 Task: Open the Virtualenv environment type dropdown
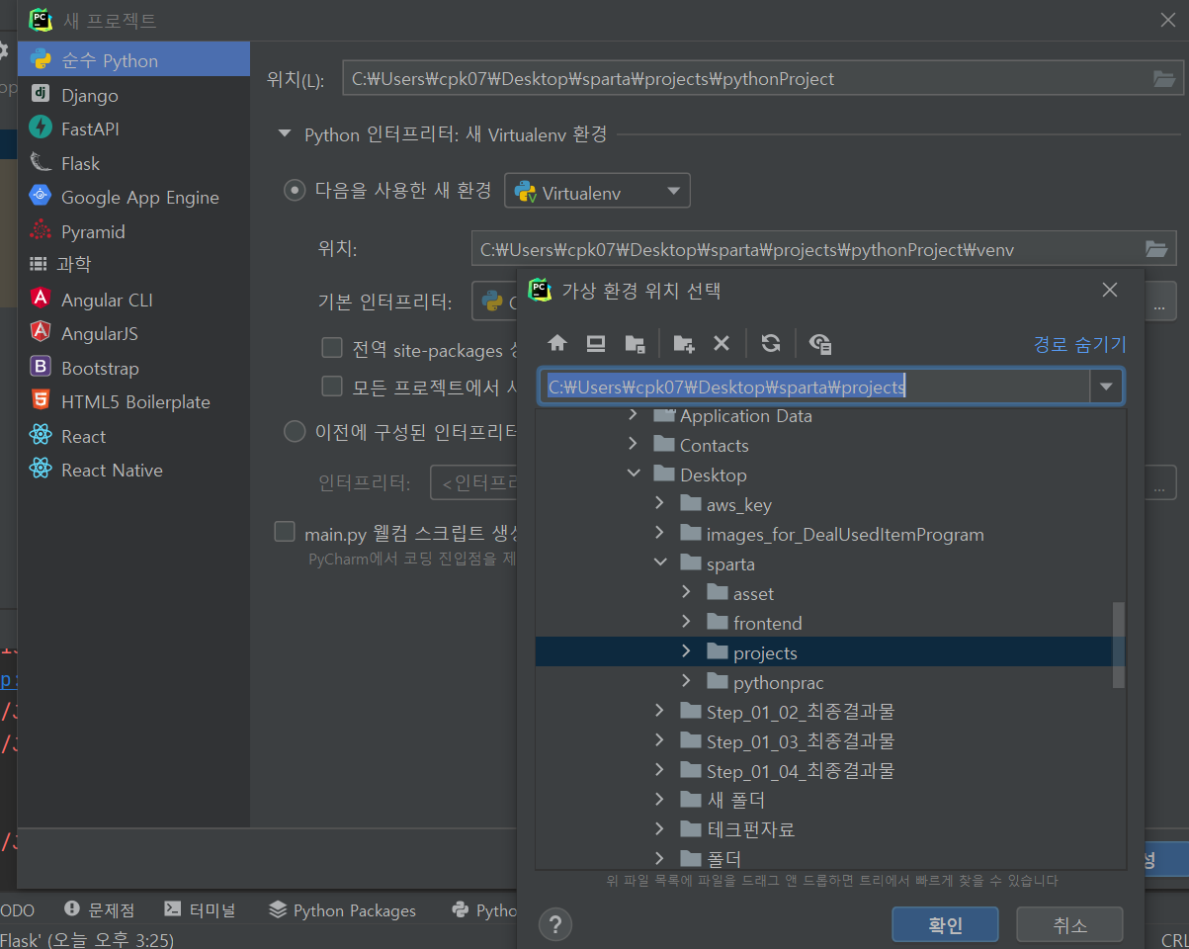click(597, 192)
